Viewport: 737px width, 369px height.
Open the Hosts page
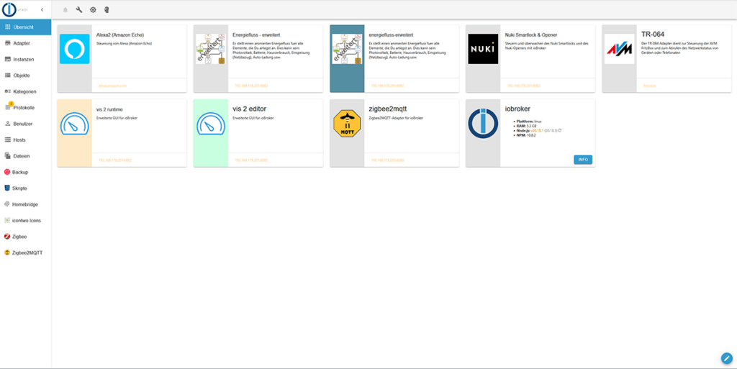coord(26,140)
